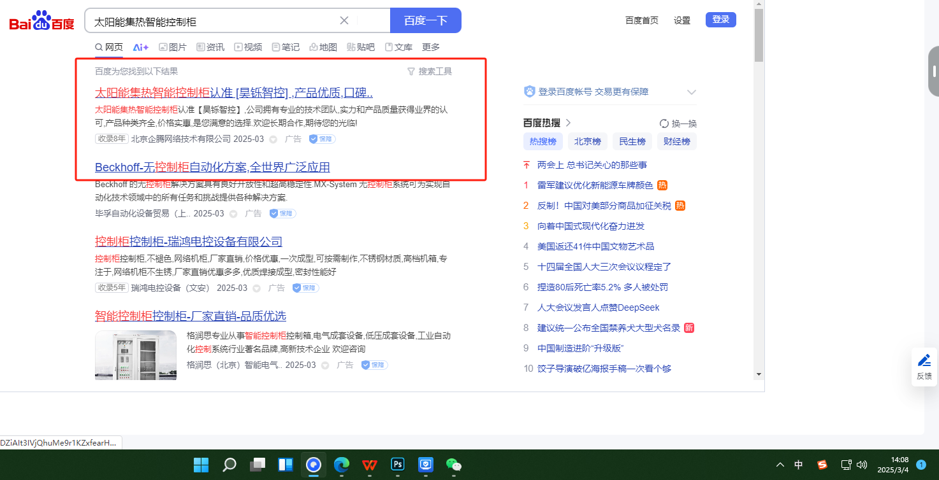
Task: Open the Ai+ search tab icon
Action: (141, 47)
